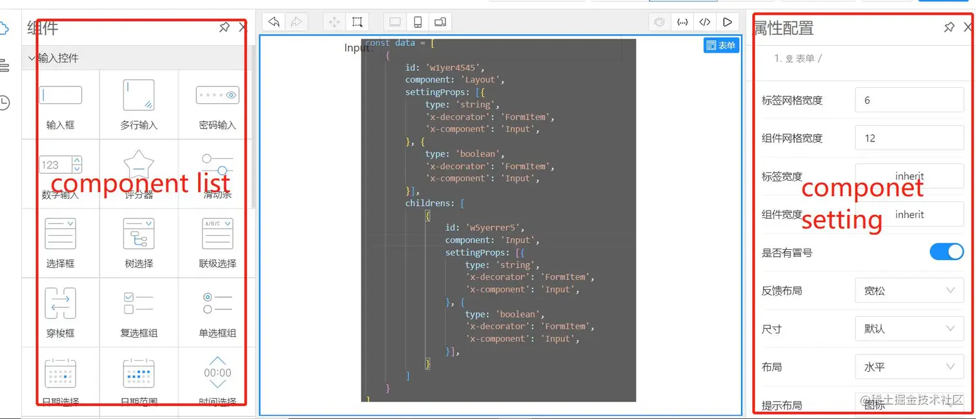
Task: Click the 标签宽度 inherit field
Action: (x=909, y=176)
